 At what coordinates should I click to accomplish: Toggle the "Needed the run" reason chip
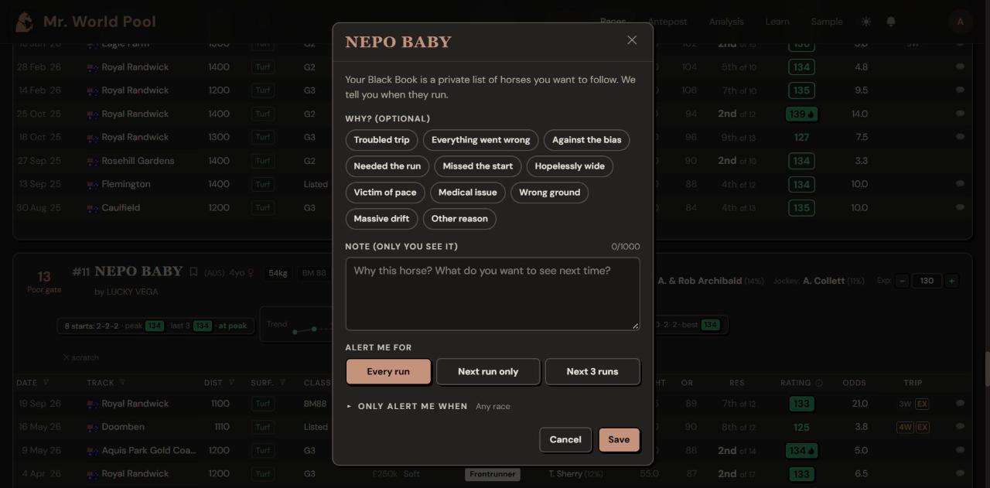(387, 166)
